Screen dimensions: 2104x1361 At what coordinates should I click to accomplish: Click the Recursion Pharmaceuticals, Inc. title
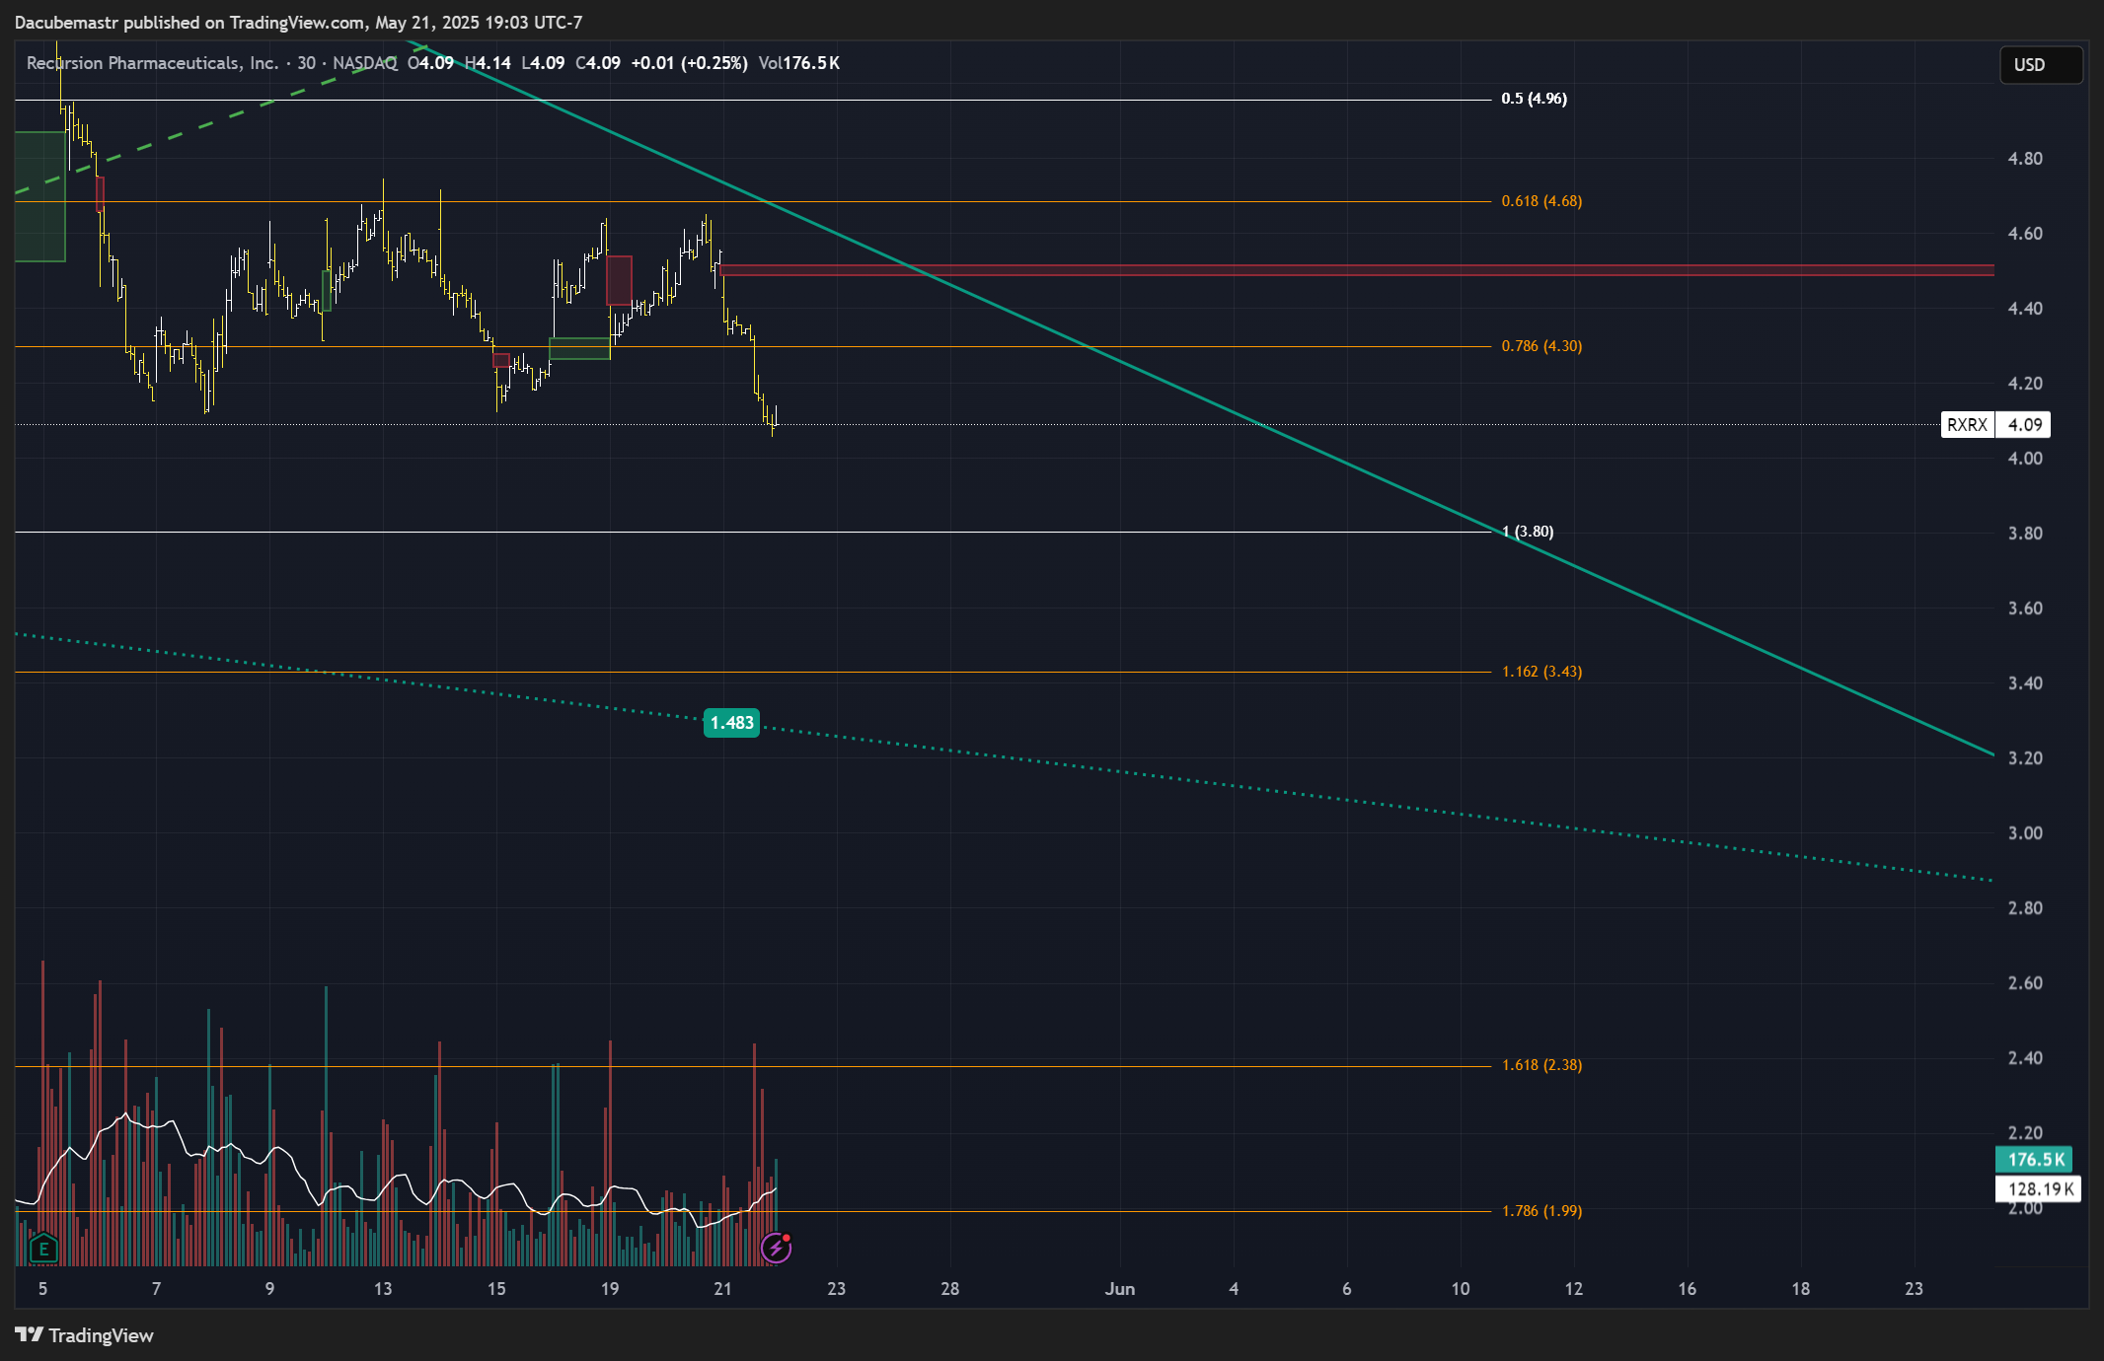(x=152, y=63)
